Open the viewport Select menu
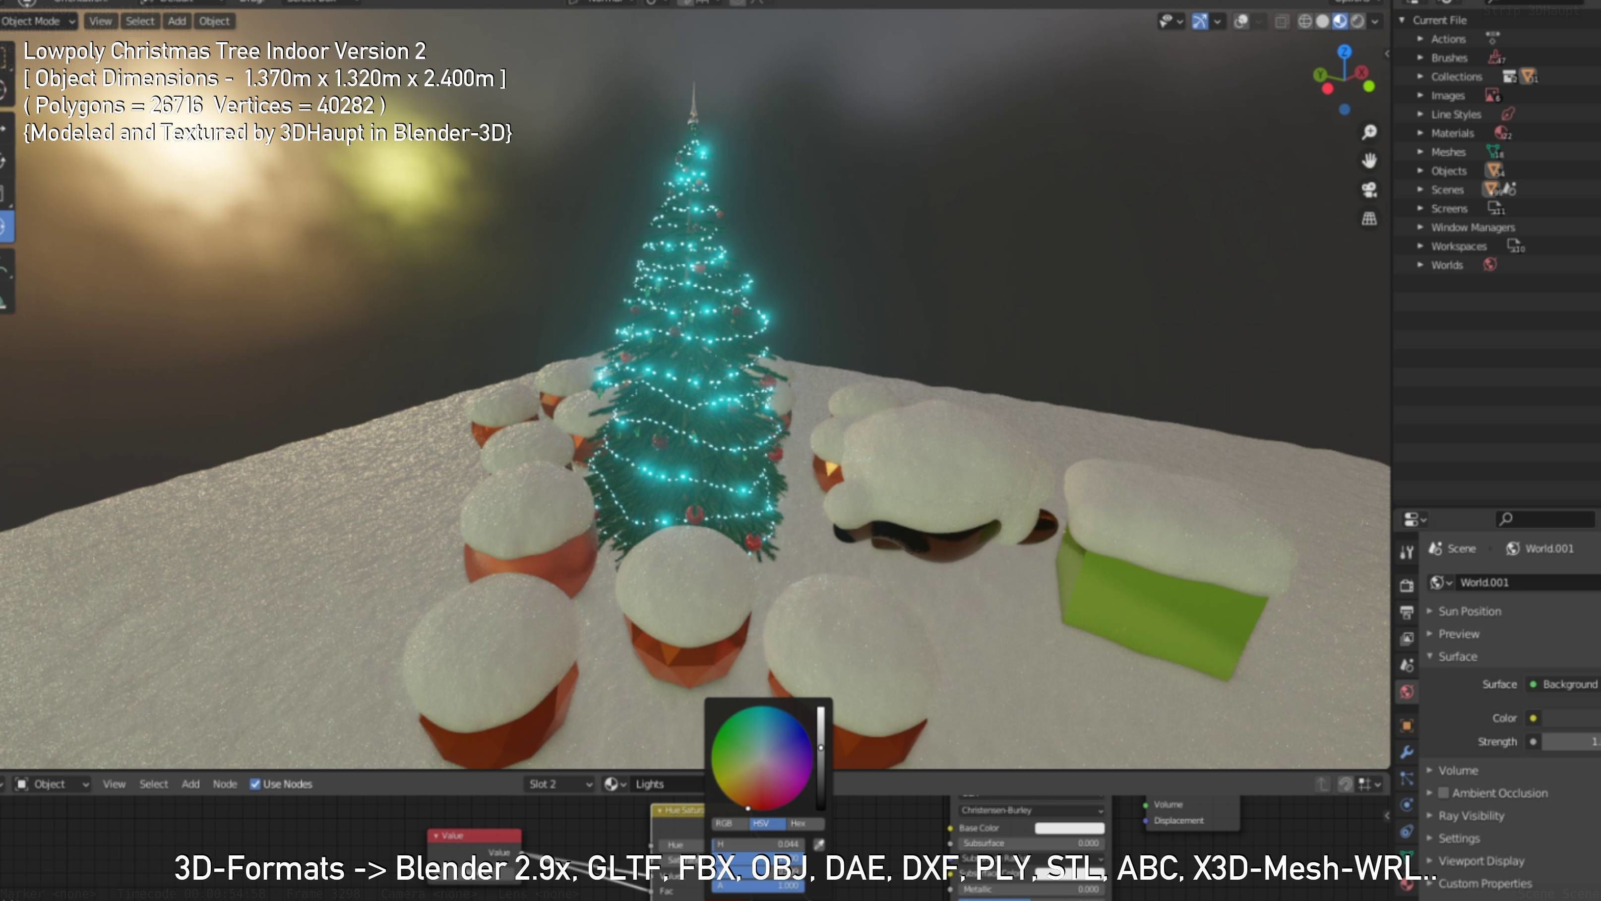Image resolution: width=1601 pixels, height=901 pixels. [140, 21]
